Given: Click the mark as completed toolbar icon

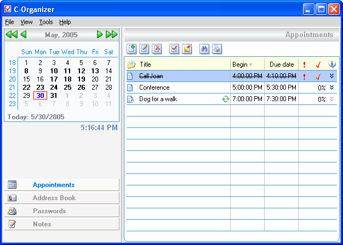Looking at the screenshot, I should (x=174, y=49).
